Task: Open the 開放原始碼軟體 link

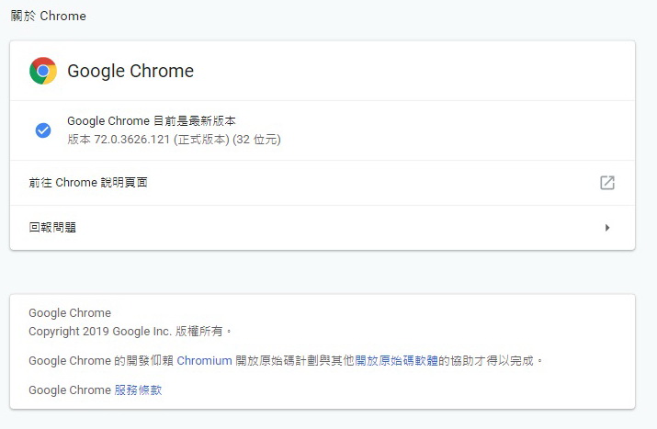Action: coord(396,361)
